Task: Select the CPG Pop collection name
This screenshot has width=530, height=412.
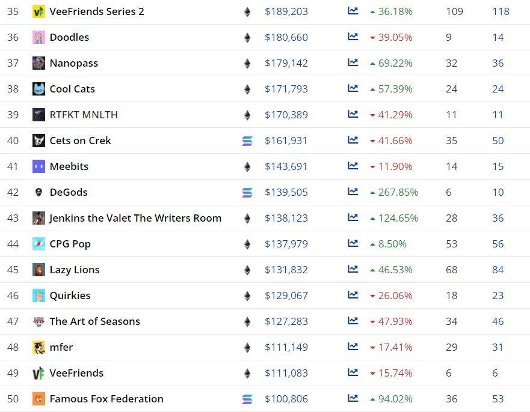Action: tap(70, 244)
